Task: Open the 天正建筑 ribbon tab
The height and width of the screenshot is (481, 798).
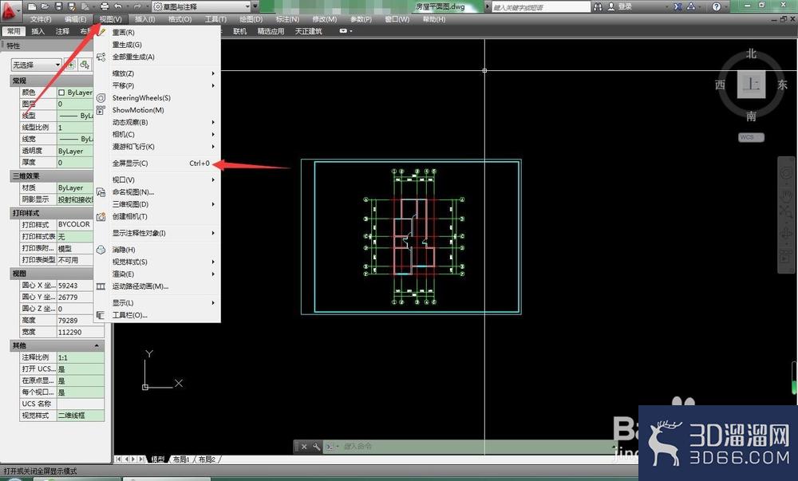Action: point(308,31)
